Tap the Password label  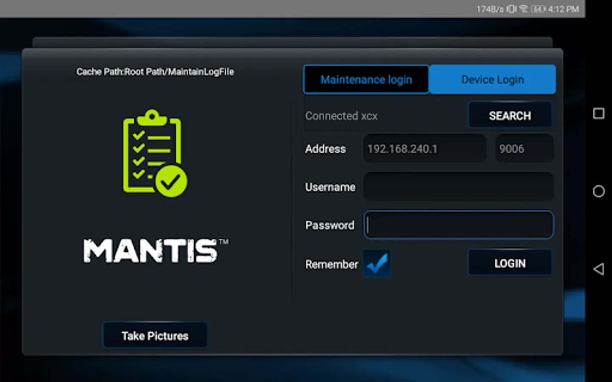[330, 225]
